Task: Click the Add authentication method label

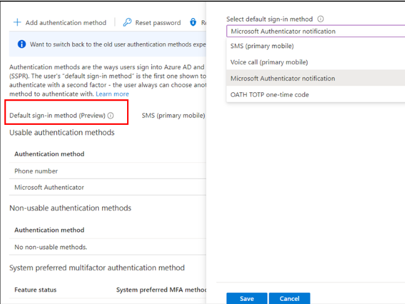Action: pyautogui.click(x=66, y=22)
